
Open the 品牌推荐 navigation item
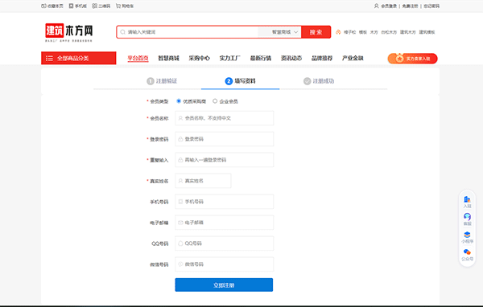coord(322,58)
